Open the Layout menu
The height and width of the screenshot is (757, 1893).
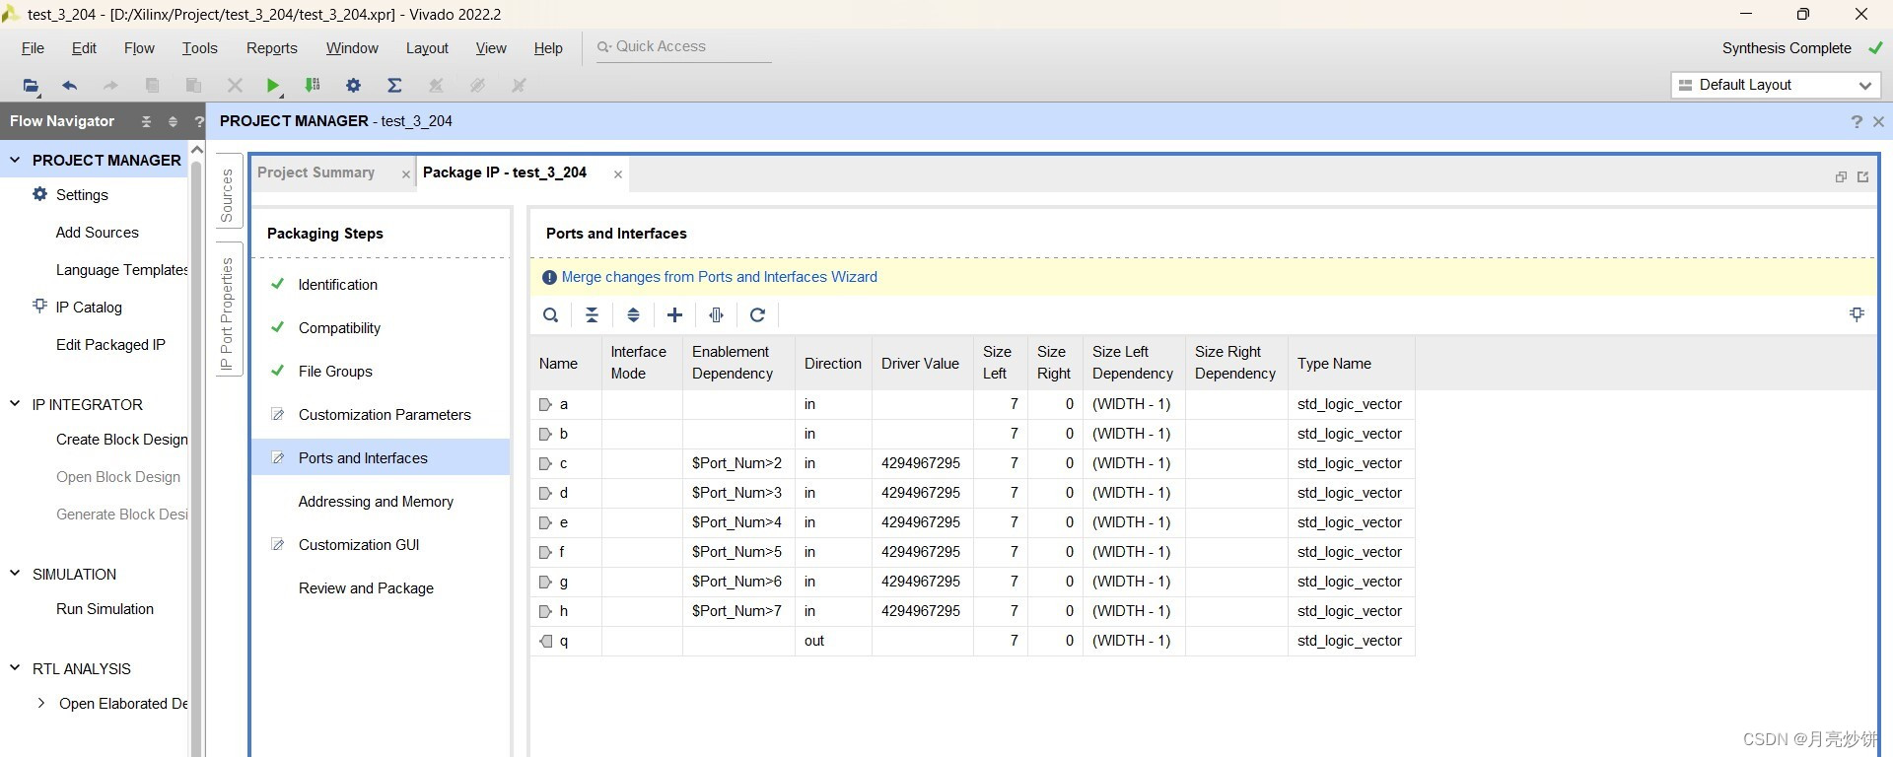427,48
